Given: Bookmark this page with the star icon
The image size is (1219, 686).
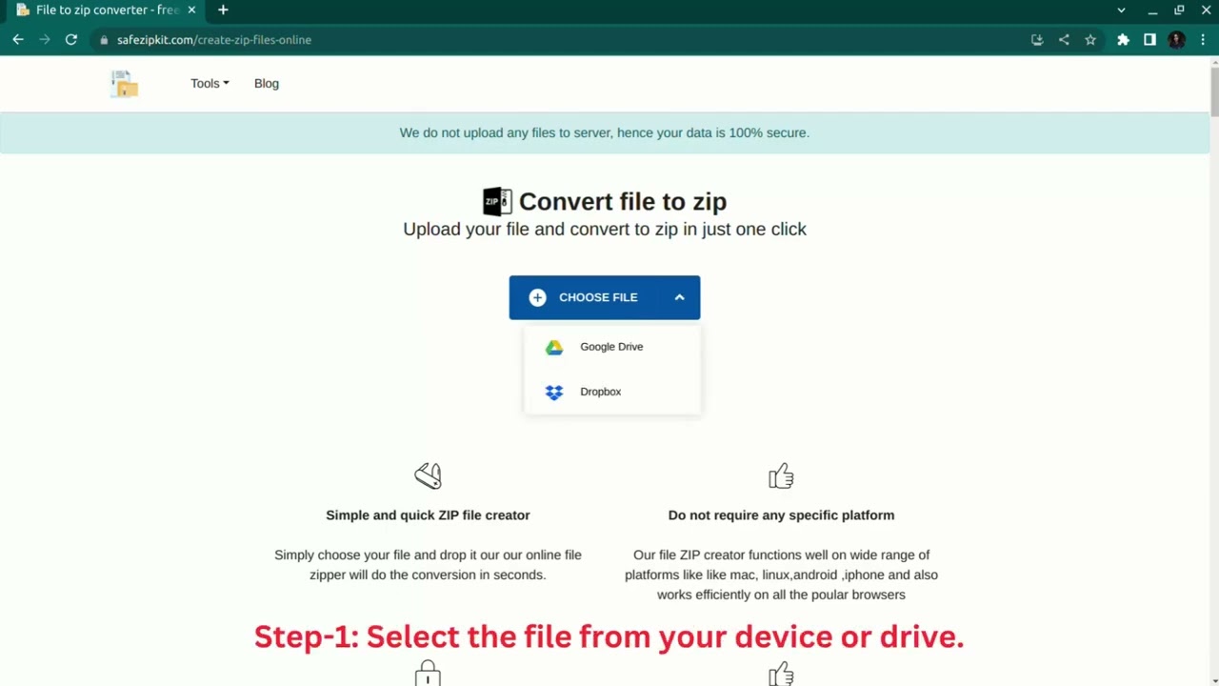Looking at the screenshot, I should pos(1090,39).
